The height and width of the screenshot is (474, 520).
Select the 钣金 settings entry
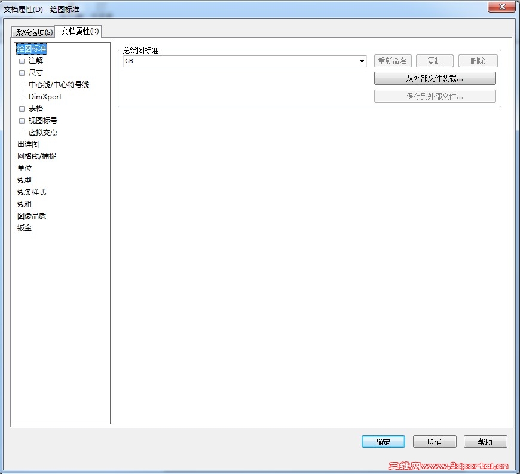pos(25,227)
